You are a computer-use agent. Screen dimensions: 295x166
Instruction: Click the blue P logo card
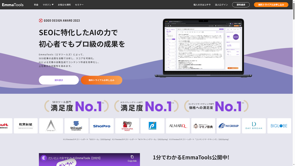(152, 126)
